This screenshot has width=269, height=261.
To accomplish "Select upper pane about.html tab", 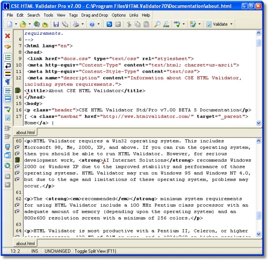I will click(x=25, y=133).
